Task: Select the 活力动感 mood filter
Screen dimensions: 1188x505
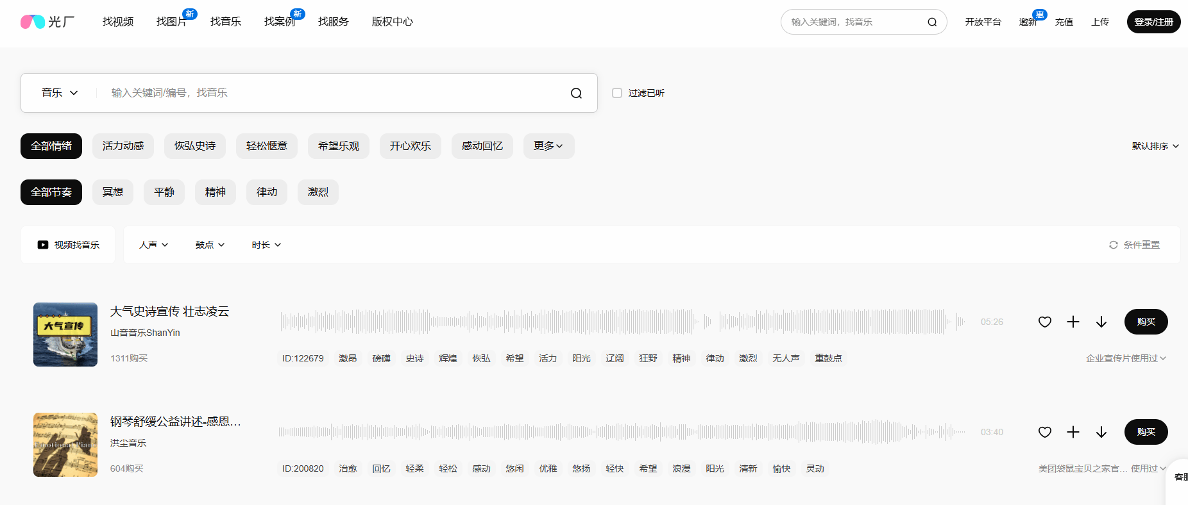Action: point(123,146)
